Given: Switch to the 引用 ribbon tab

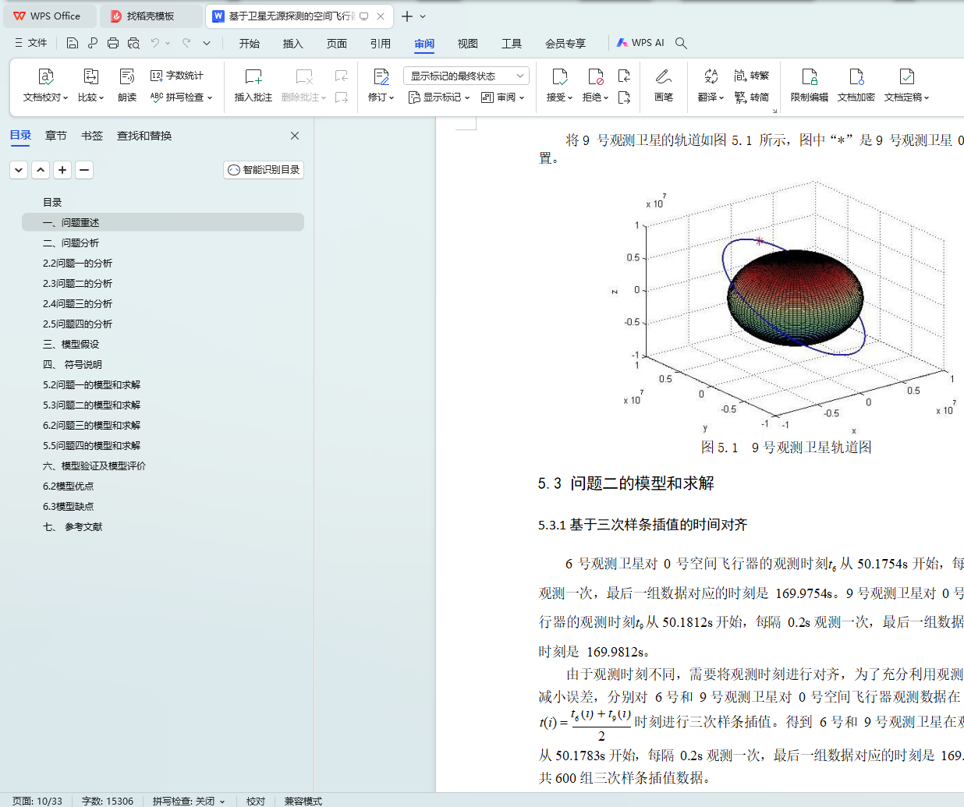Looking at the screenshot, I should coord(381,44).
